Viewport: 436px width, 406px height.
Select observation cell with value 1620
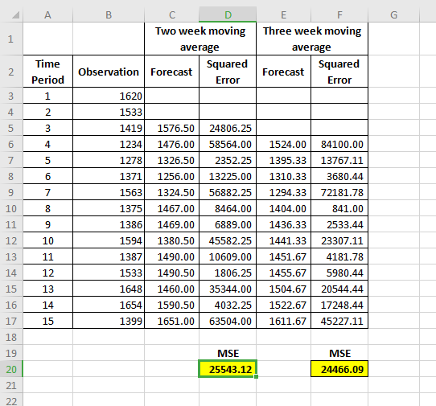point(109,96)
